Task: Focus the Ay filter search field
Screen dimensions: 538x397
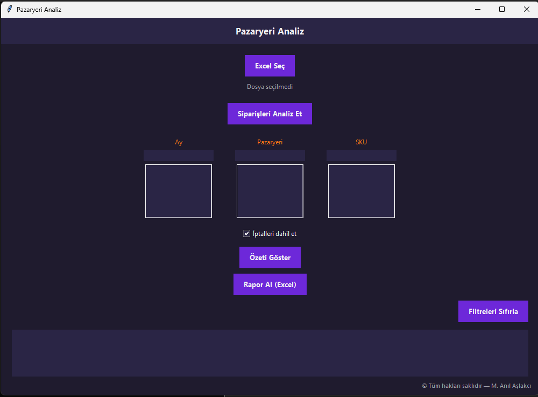Action: (x=179, y=155)
